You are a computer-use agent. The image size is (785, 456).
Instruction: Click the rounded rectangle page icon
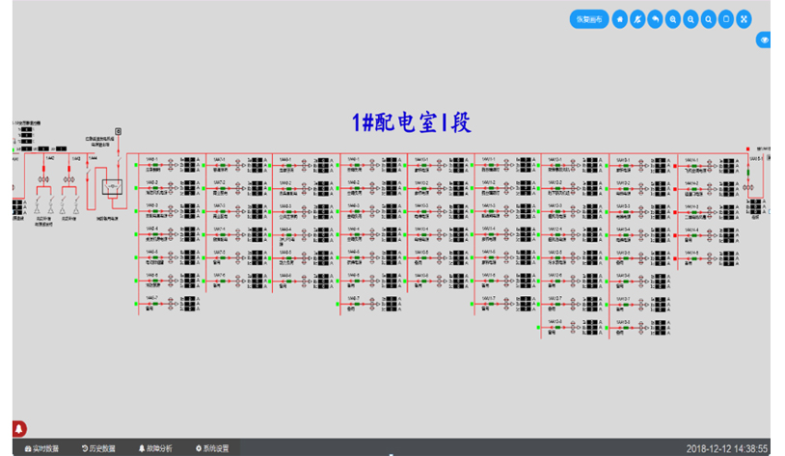(x=726, y=19)
